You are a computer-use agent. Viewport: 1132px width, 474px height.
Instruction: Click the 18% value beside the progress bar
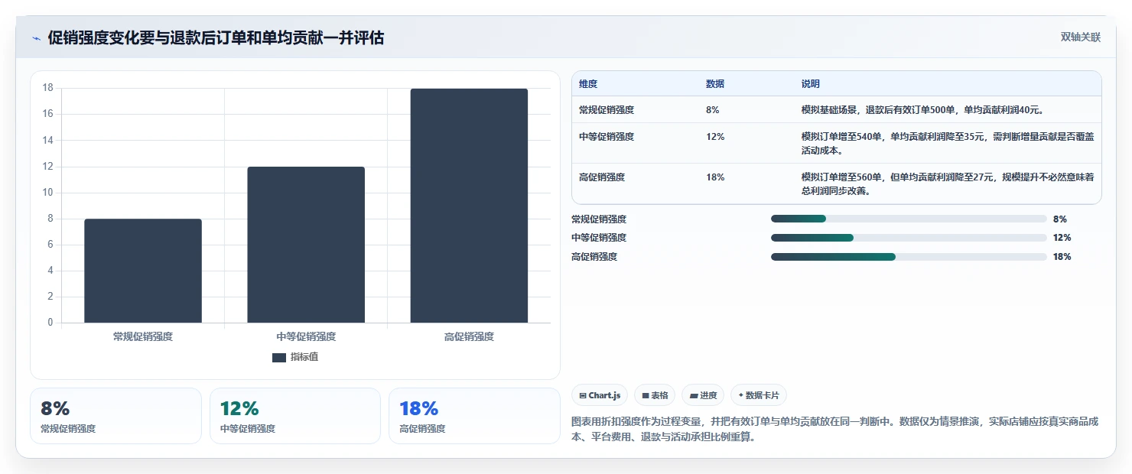click(1062, 257)
